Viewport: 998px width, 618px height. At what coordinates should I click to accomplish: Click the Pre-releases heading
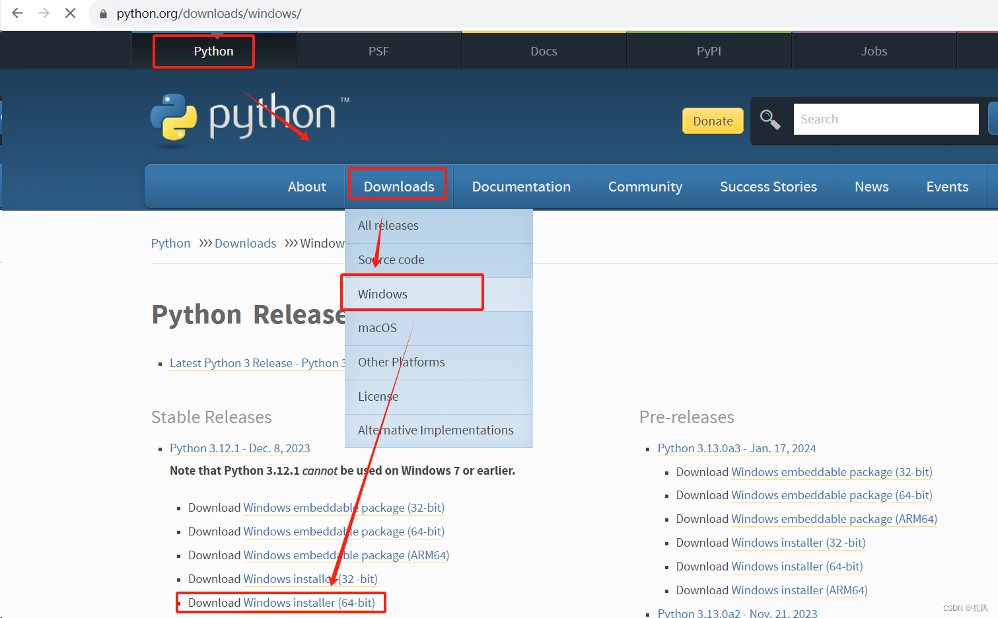pyautogui.click(x=687, y=417)
